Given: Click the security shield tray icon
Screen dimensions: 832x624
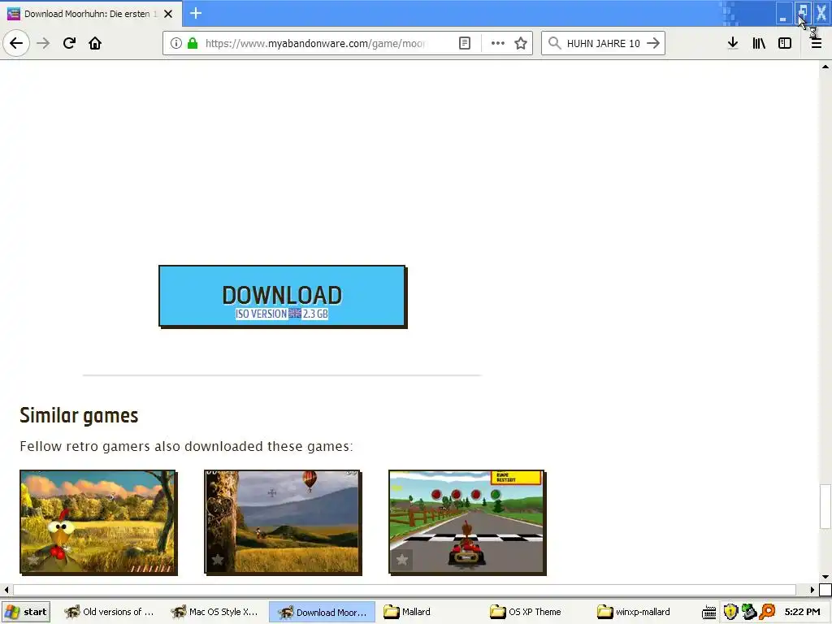Looking at the screenshot, I should (730, 612).
